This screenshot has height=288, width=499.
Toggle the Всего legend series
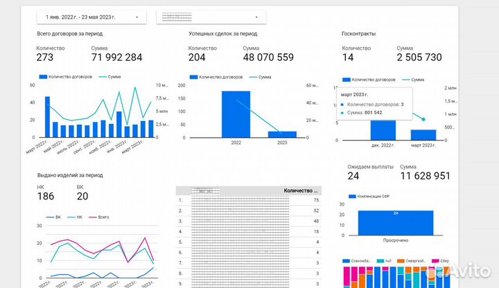pyautogui.click(x=99, y=217)
